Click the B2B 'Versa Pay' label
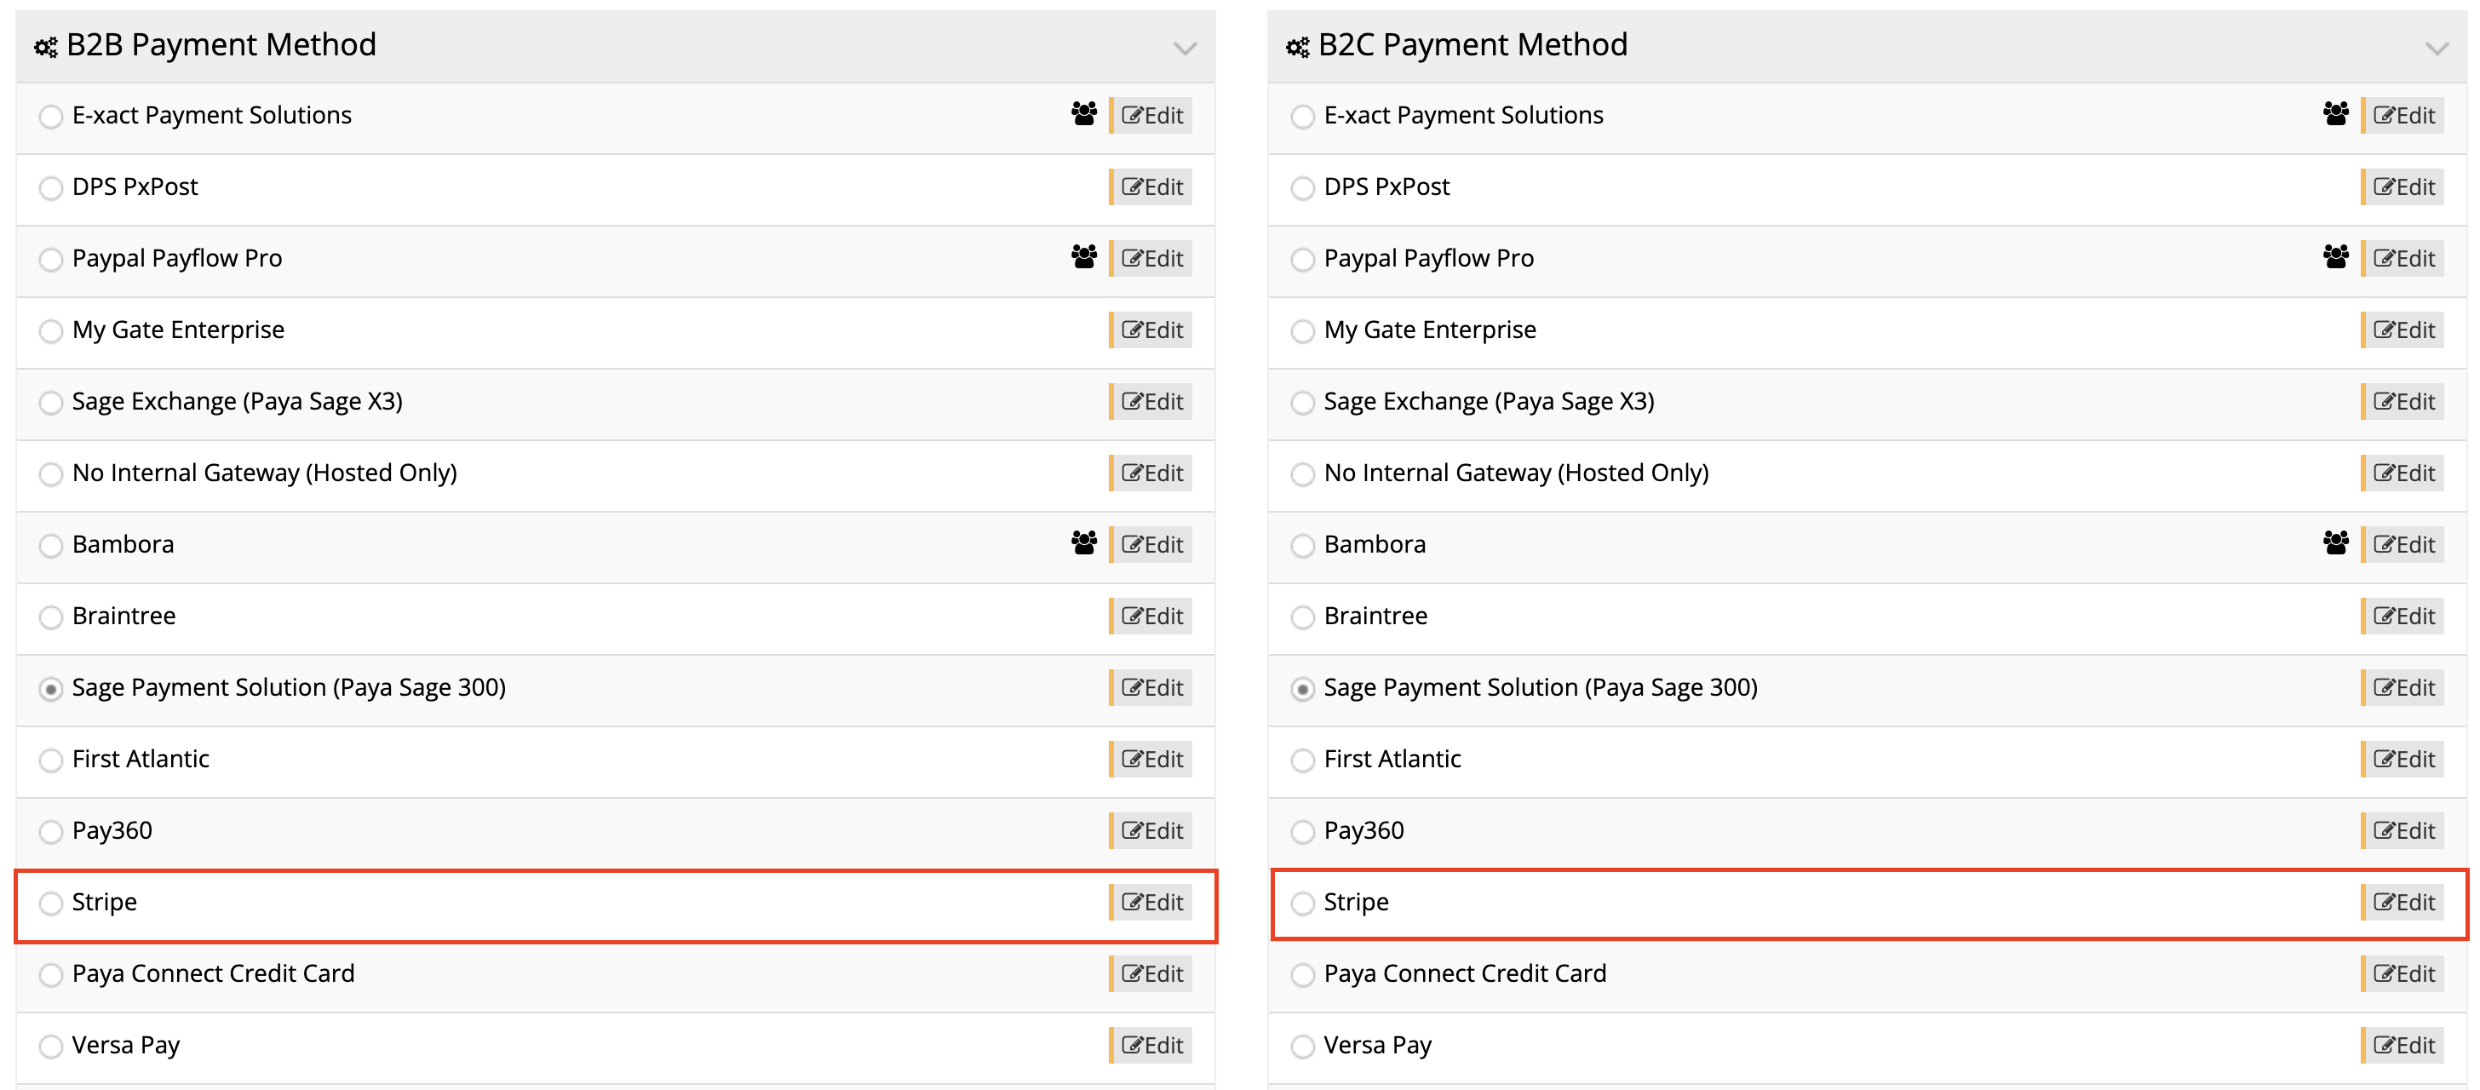2480x1090 pixels. click(x=126, y=1046)
